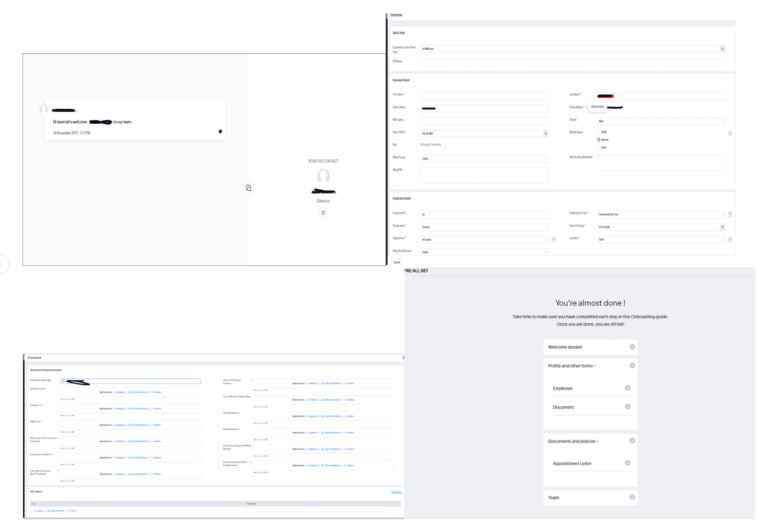
Task: Message the HR contact via chat icon
Action: (323, 213)
